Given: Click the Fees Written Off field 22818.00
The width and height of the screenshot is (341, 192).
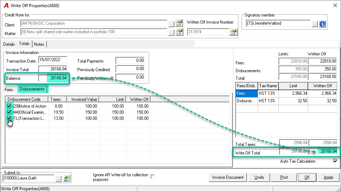Looking at the screenshot, I should (323, 61).
